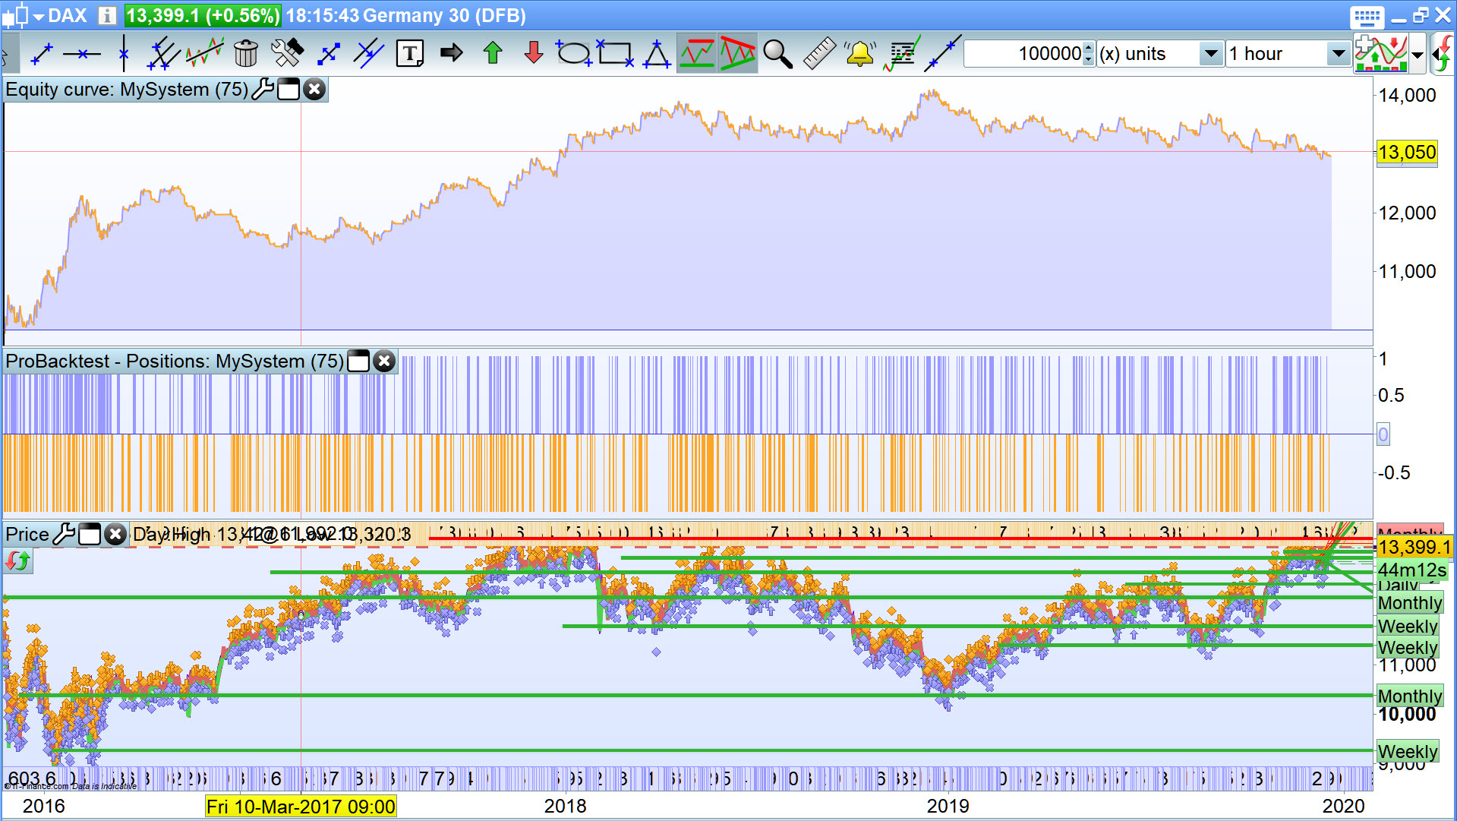Select the diagonal trend line with crosses

pyautogui.click(x=942, y=54)
